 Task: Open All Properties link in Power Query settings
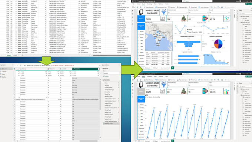click(106, 76)
